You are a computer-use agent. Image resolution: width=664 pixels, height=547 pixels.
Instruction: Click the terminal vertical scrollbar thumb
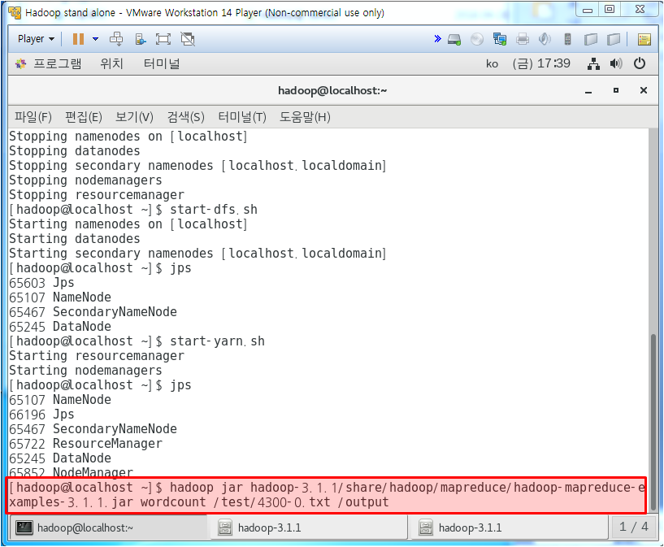[x=653, y=422]
